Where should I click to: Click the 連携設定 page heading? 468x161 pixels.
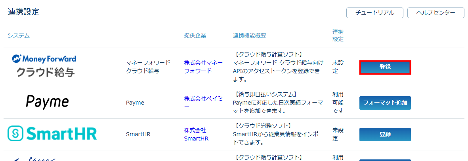(23, 12)
